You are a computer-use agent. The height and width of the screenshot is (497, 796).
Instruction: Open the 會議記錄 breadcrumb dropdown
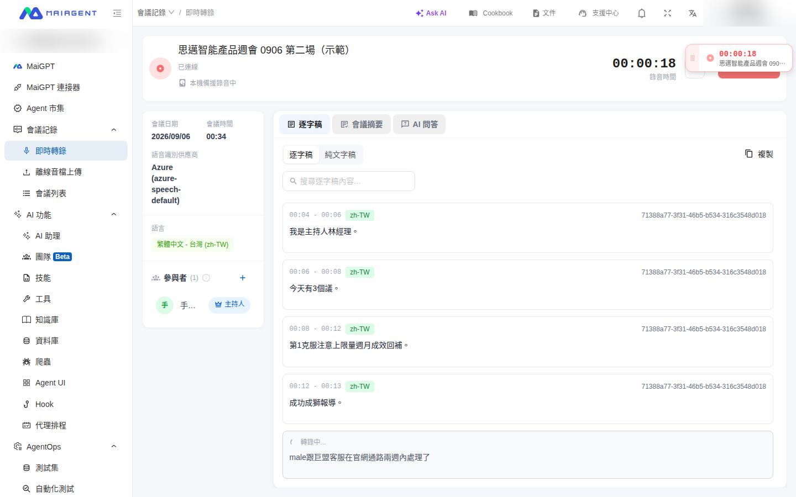point(156,13)
